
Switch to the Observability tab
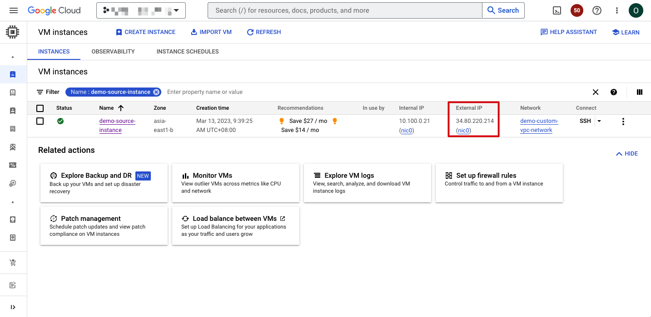[x=113, y=52]
